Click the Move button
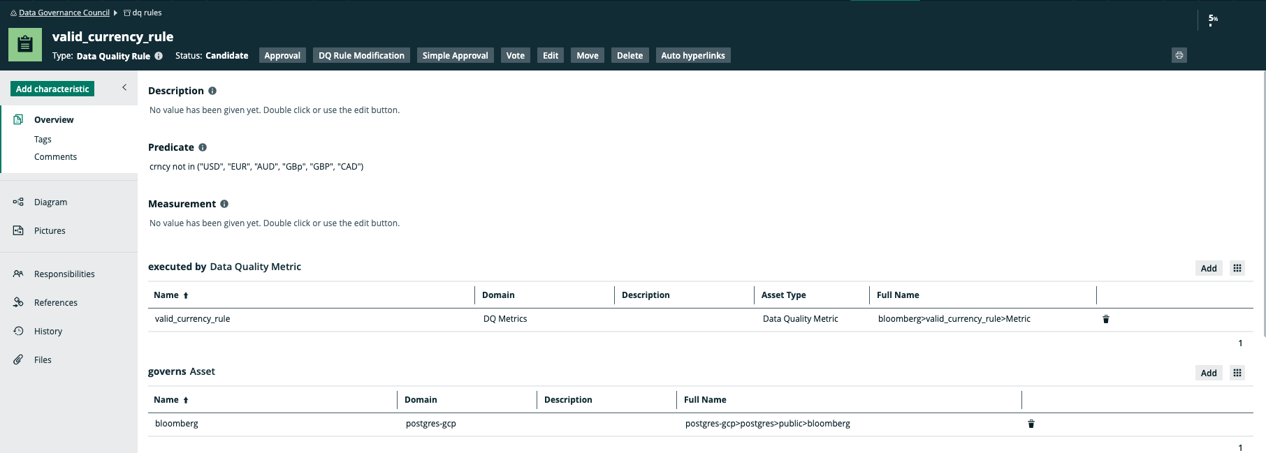The height and width of the screenshot is (453, 1266). pos(588,55)
